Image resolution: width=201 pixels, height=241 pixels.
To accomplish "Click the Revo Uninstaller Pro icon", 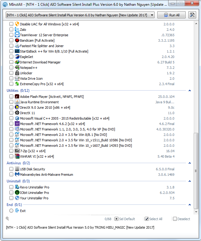I will pyautogui.click(x=17, y=187).
